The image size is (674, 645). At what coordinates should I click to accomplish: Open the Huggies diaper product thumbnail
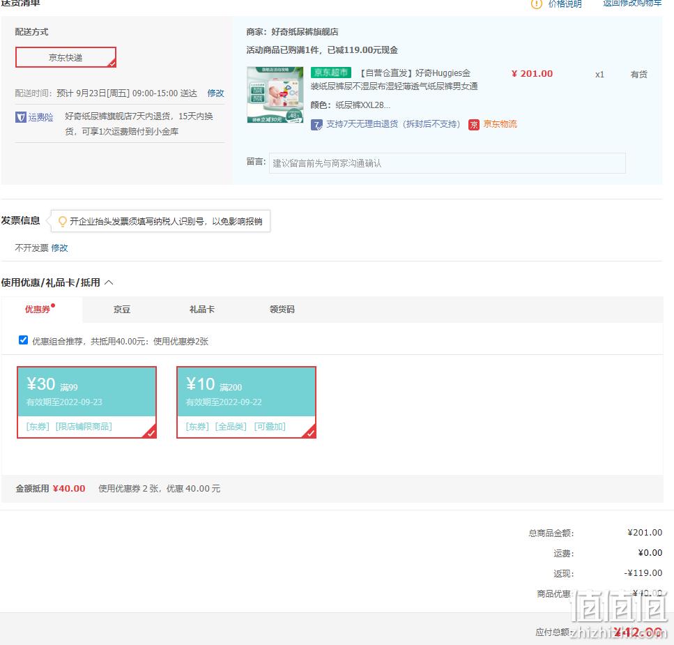[x=275, y=95]
